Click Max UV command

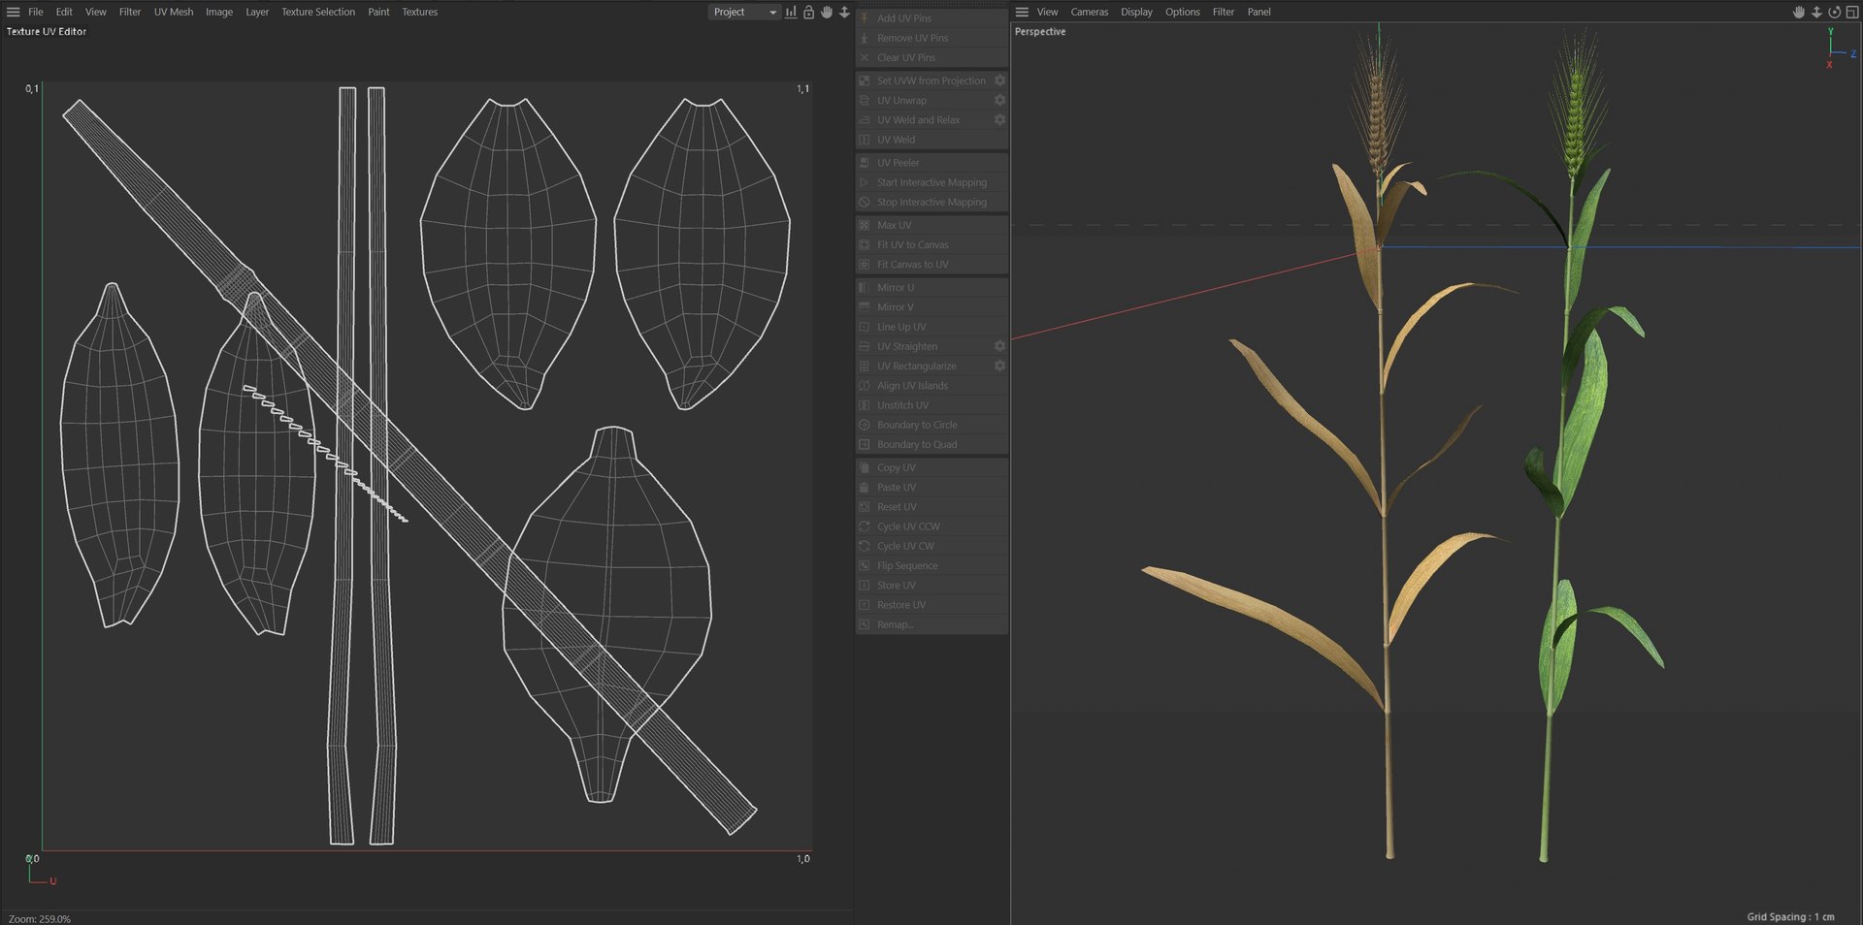tap(931, 225)
